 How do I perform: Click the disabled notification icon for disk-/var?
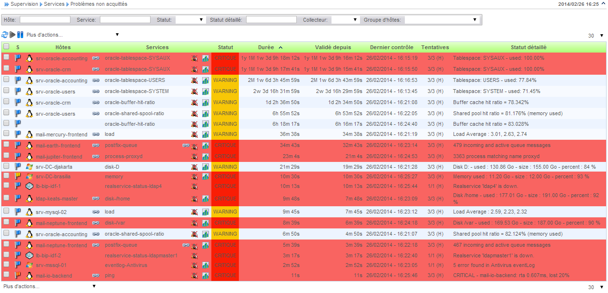point(194,223)
